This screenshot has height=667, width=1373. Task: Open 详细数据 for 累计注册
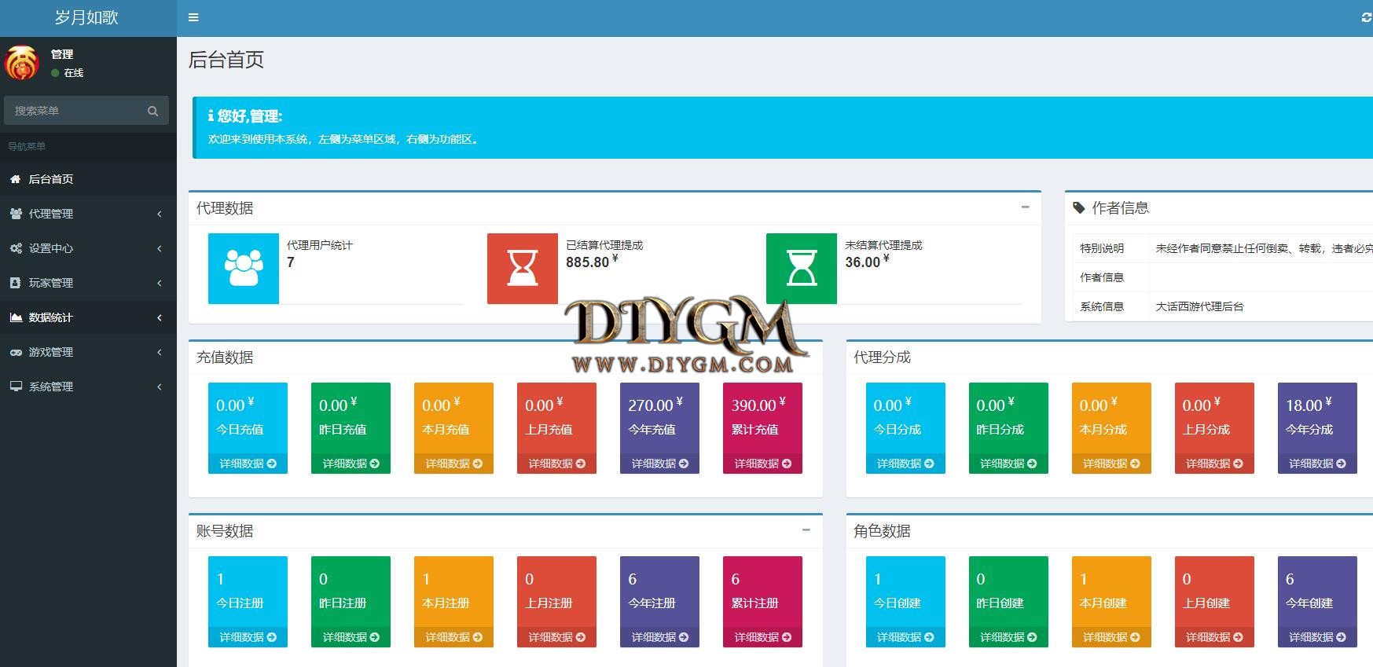762,637
